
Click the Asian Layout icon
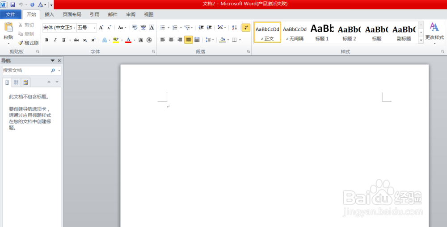pos(220,28)
